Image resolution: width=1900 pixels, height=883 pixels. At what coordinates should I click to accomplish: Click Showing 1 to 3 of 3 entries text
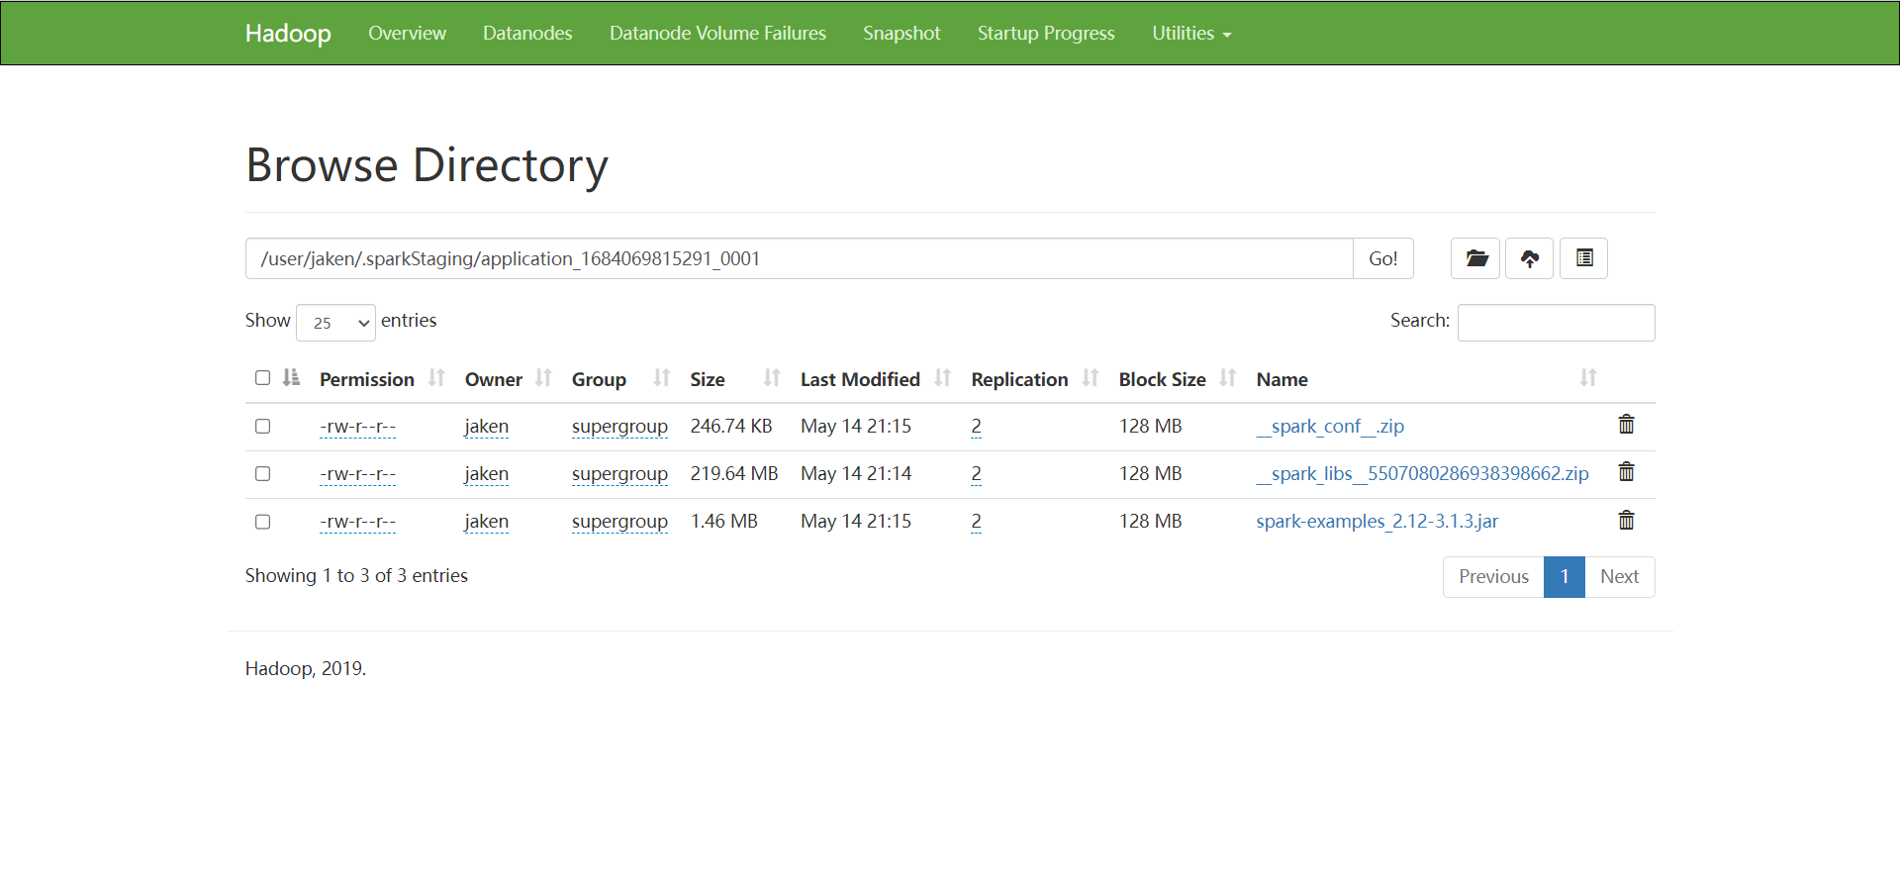(x=356, y=575)
